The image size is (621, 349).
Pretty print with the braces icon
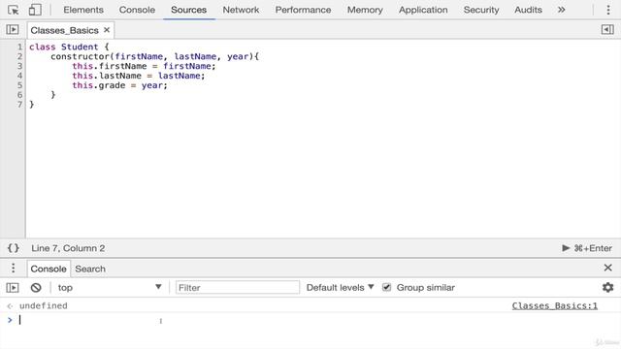click(x=13, y=248)
